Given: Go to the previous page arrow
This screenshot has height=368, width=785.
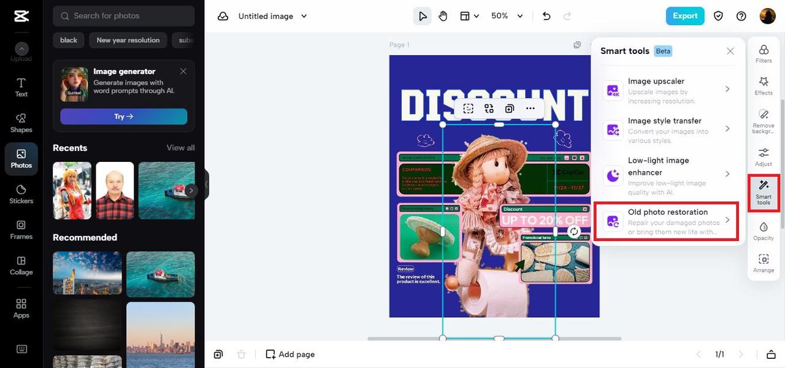Looking at the screenshot, I should pyautogui.click(x=698, y=355).
